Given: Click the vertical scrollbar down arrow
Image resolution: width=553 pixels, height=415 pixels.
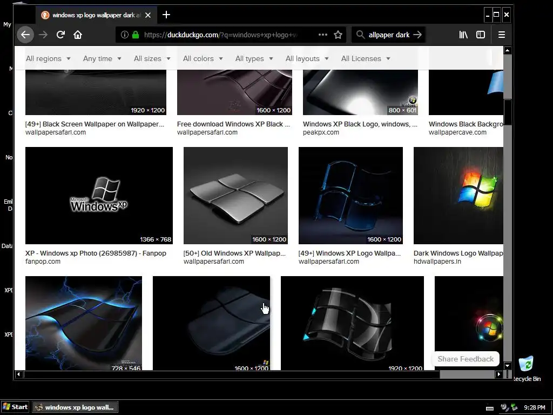Looking at the screenshot, I should (x=507, y=366).
